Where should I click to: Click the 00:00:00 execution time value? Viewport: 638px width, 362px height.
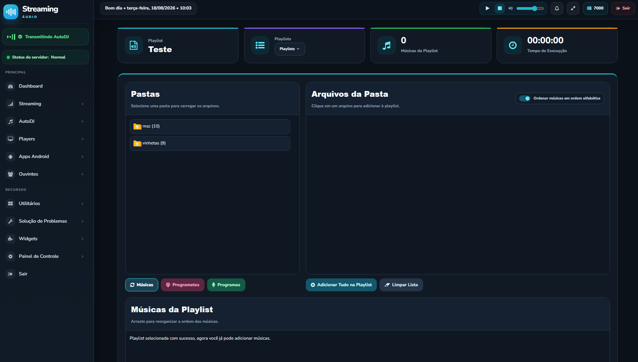(x=545, y=40)
